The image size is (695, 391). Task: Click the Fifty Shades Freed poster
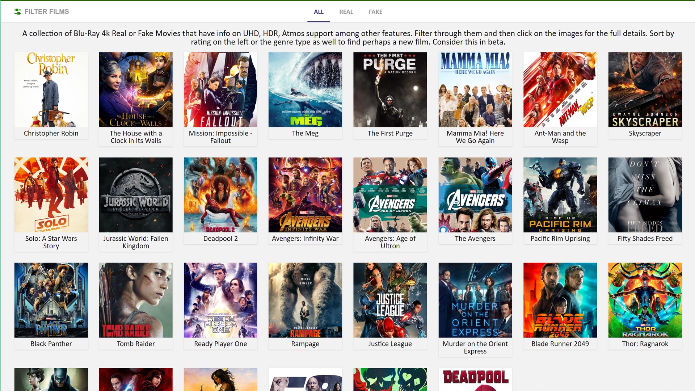tap(645, 195)
